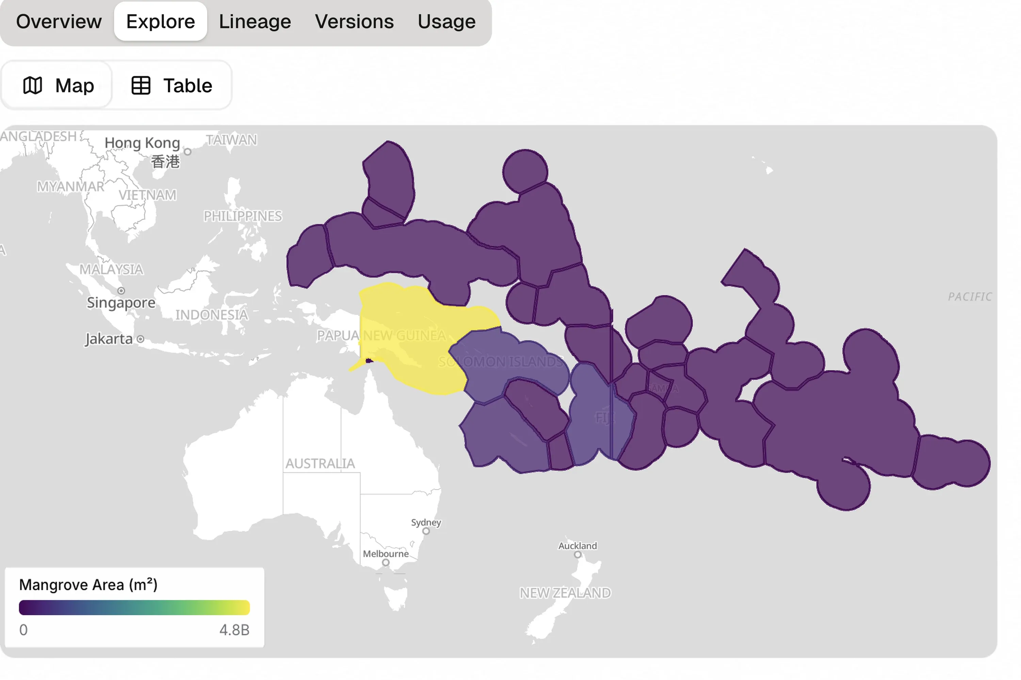This screenshot has height=680, width=1021.
Task: Select the Explore tab
Action: tap(160, 21)
